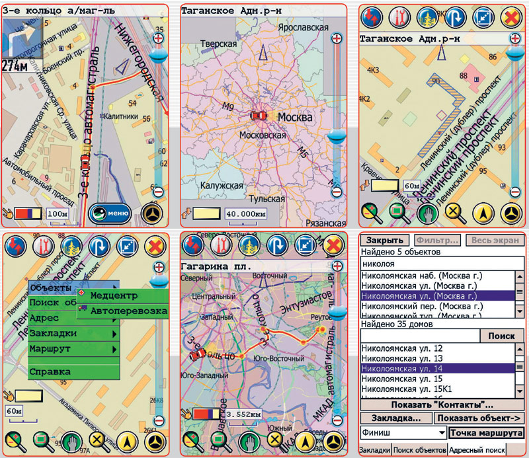This screenshot has height=458, width=529.
Task: Click the street search field containing николоя
Action: click(442, 264)
